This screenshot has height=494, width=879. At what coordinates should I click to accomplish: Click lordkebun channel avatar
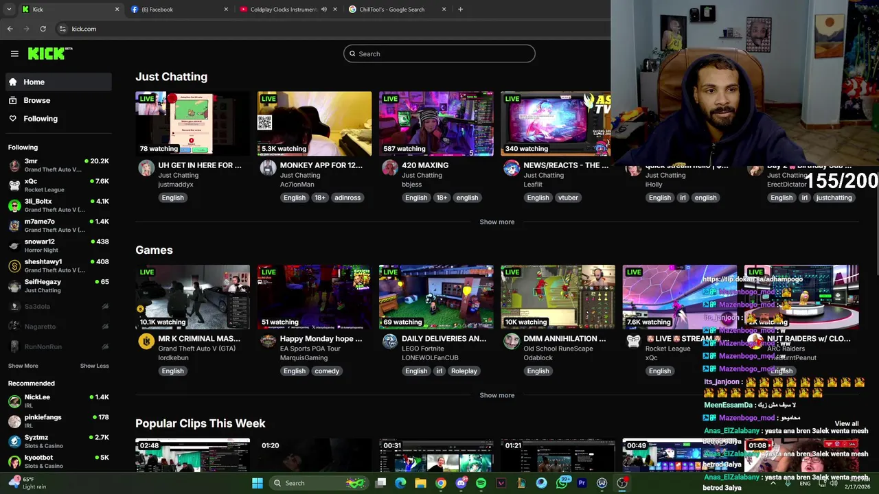click(146, 342)
